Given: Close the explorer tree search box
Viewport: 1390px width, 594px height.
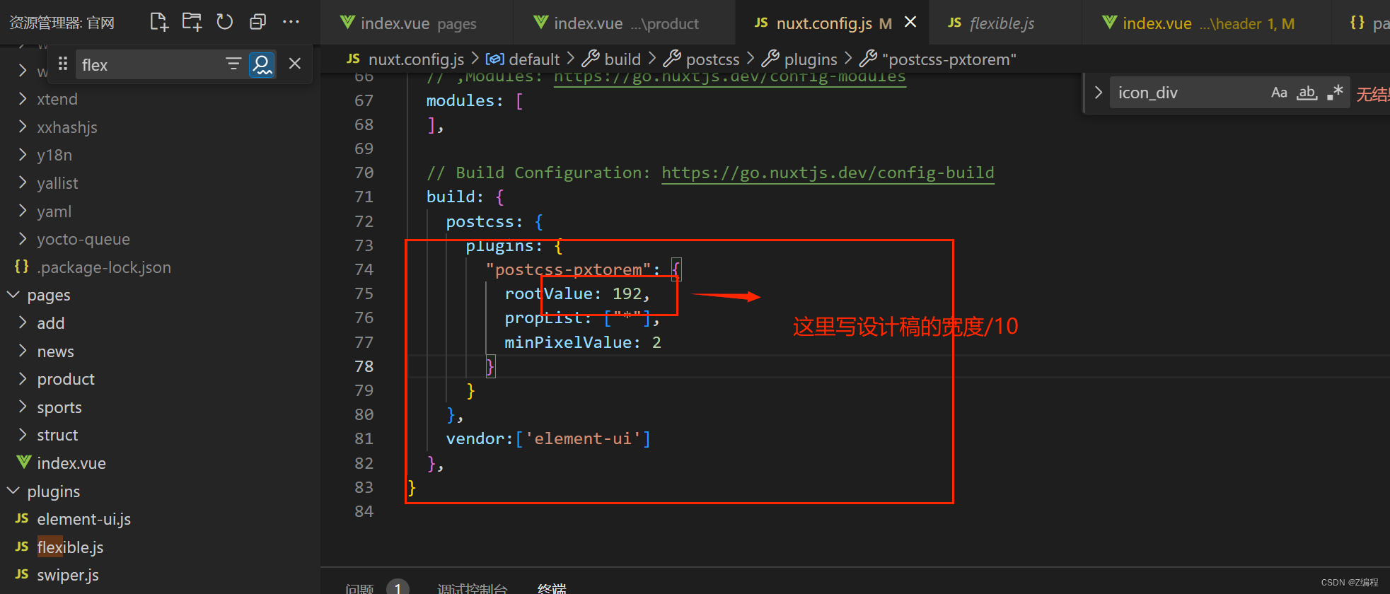Looking at the screenshot, I should [x=295, y=64].
